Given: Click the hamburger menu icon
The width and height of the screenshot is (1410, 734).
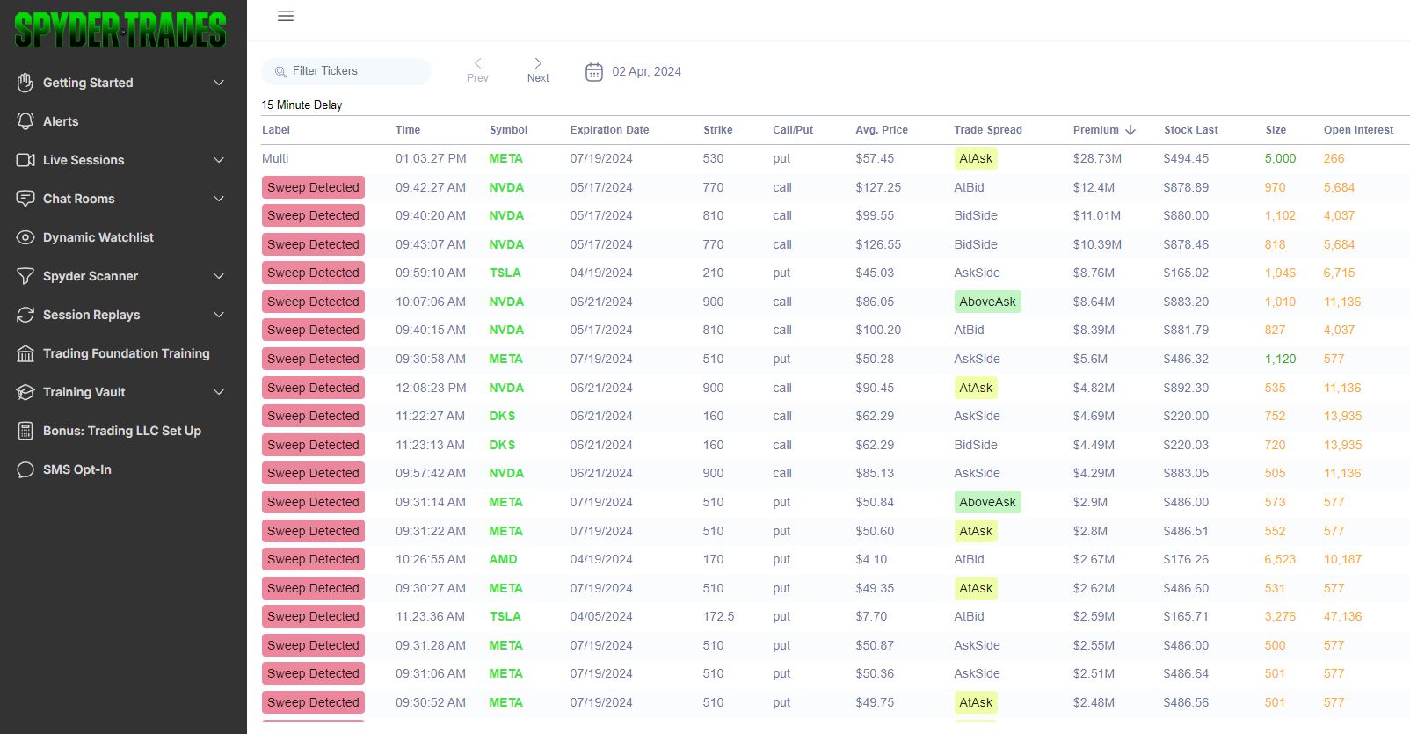Looking at the screenshot, I should (286, 16).
